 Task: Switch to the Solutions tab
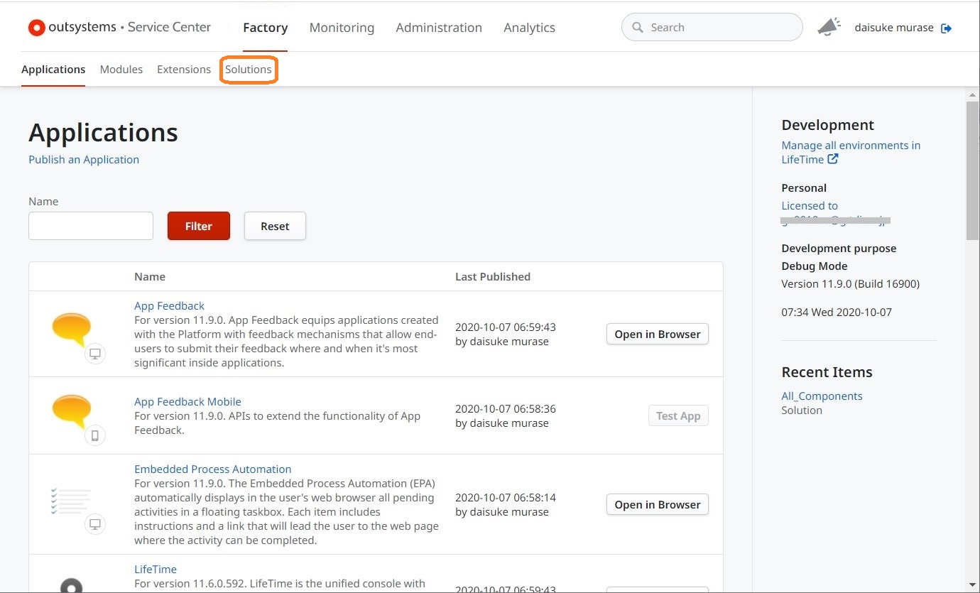[x=249, y=70]
